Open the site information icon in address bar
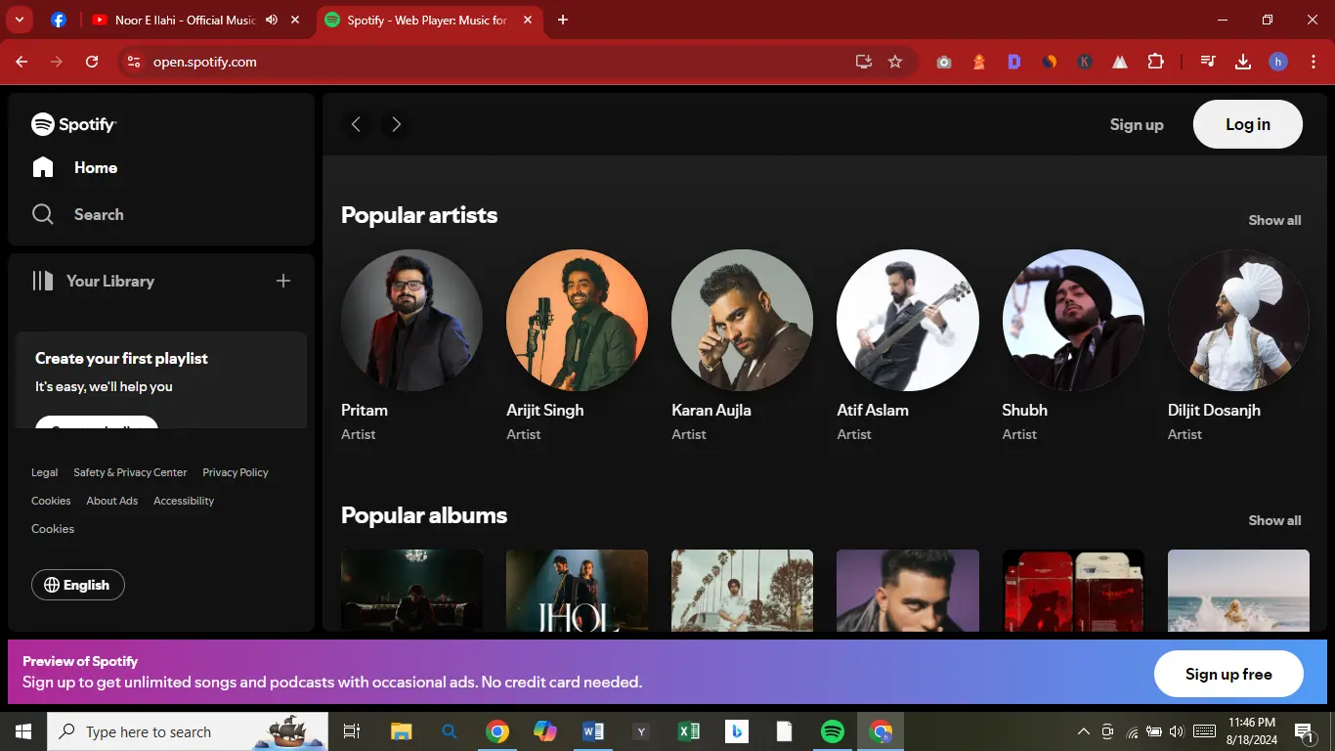Screen dimensions: 1335x751 pyautogui.click(x=134, y=62)
